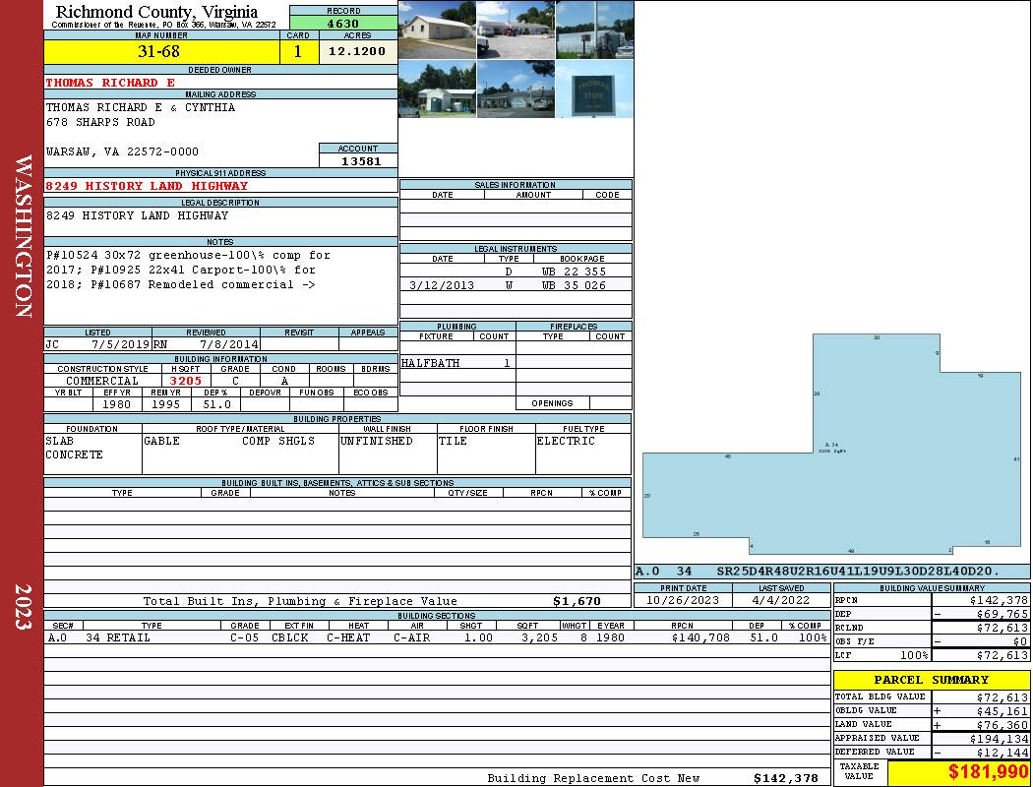Screen dimensions: 1033x787
Task: Open bottom-middle photo of storefront
Action: click(x=516, y=90)
